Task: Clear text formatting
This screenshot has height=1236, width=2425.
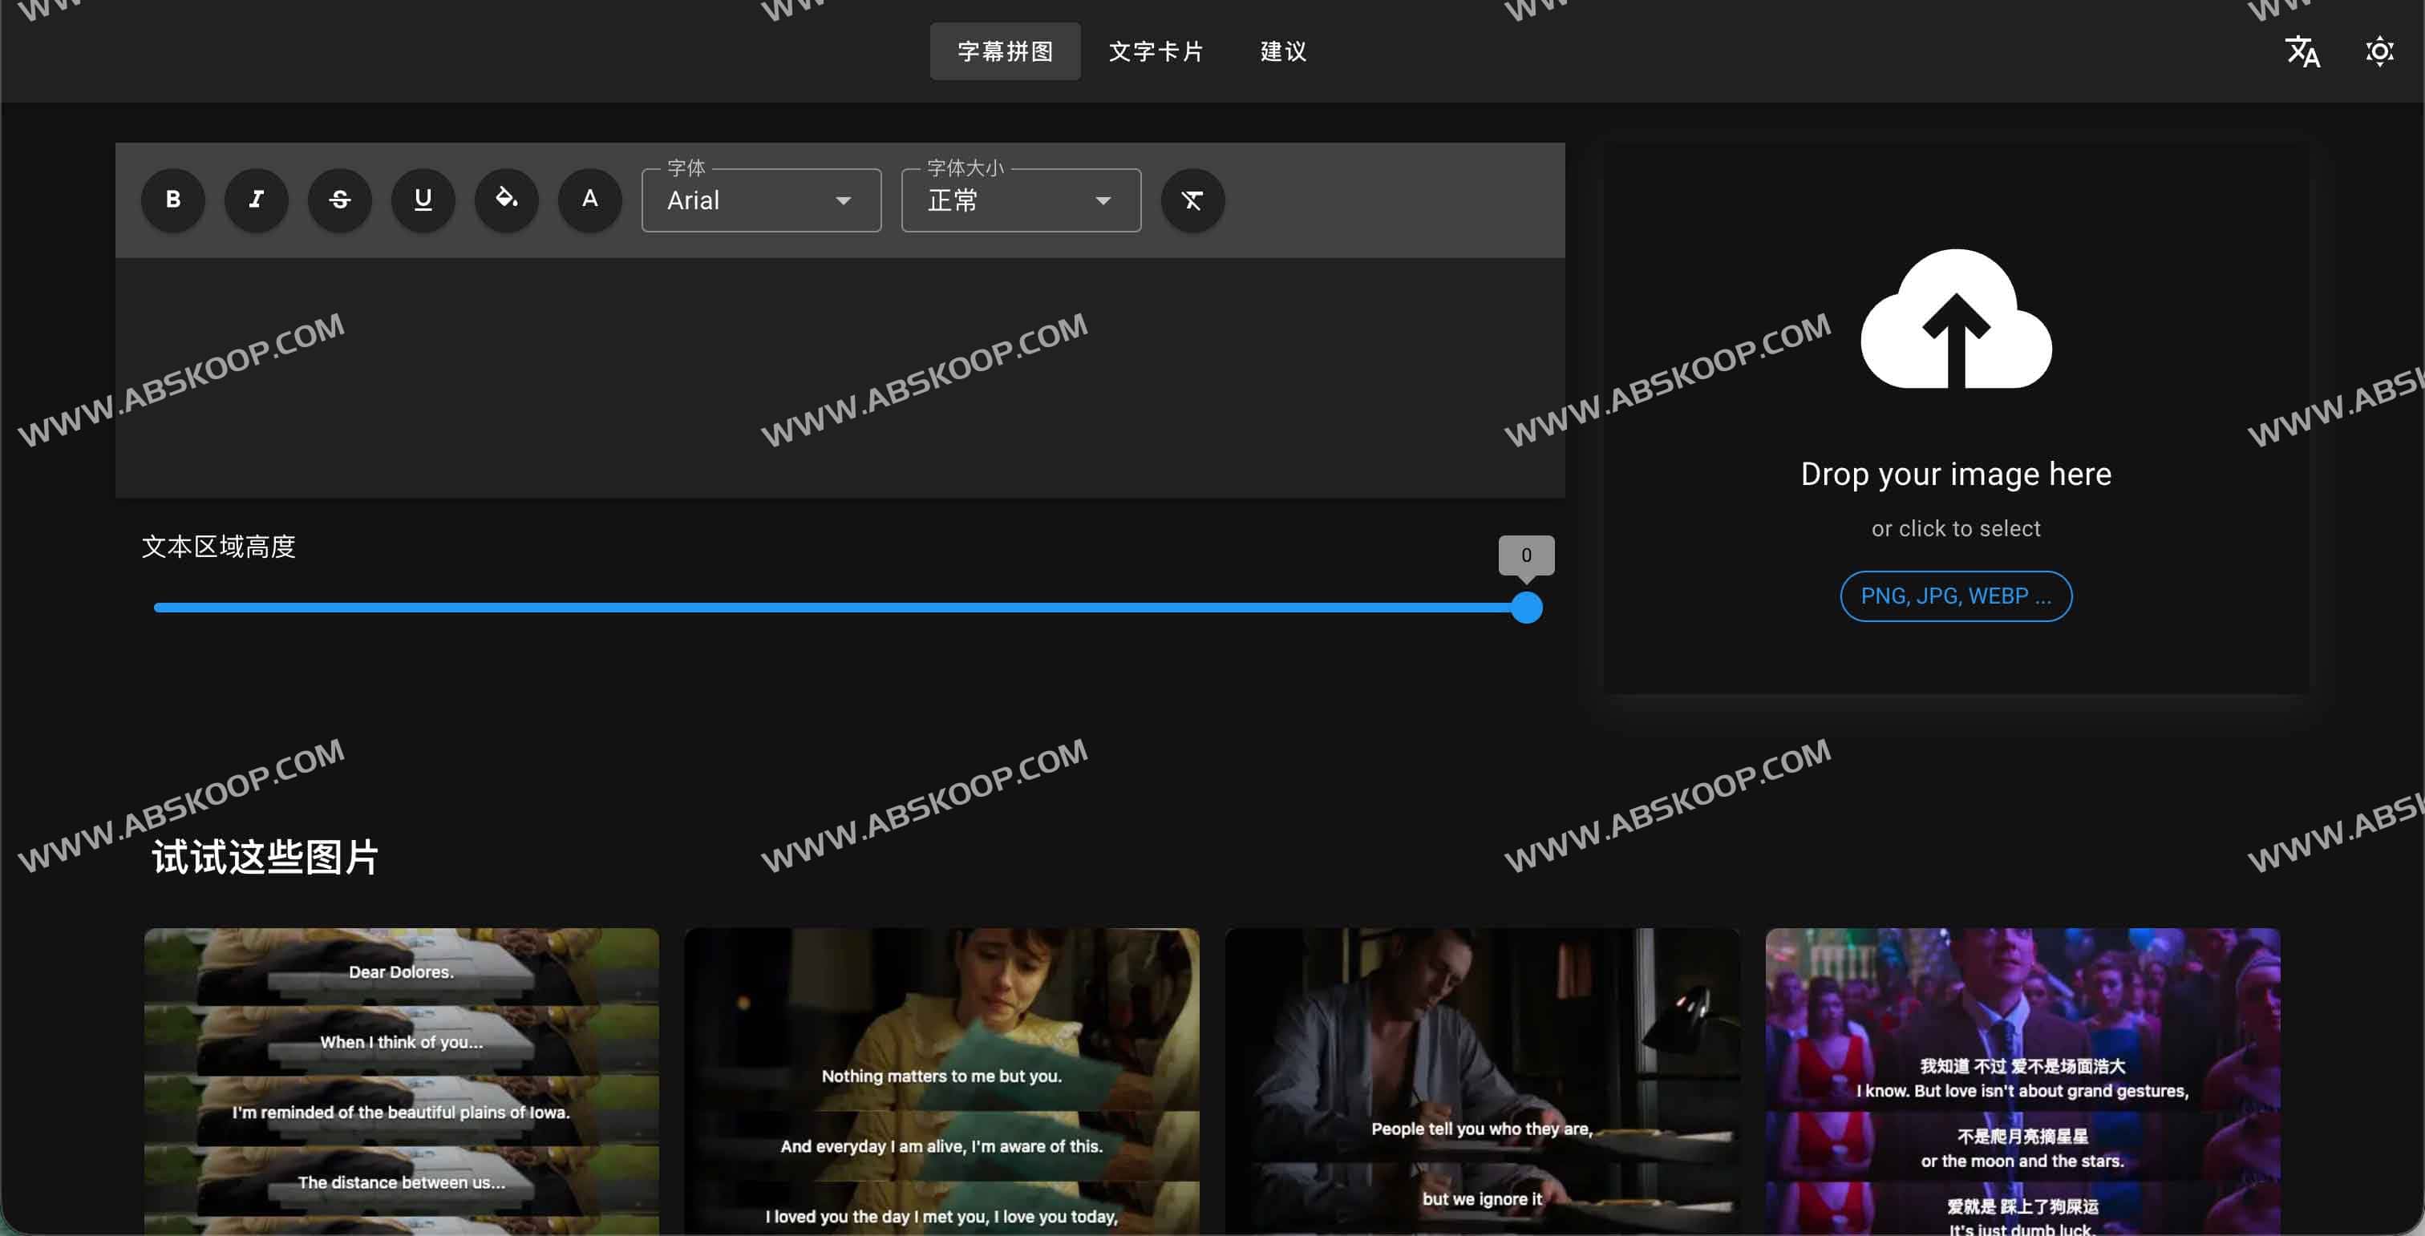Action: 1192,200
